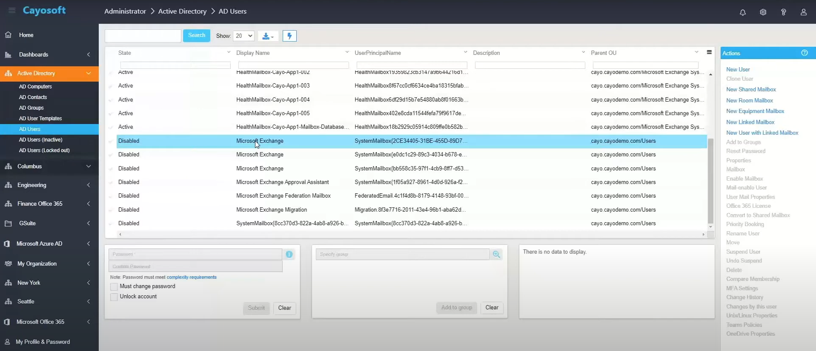Viewport: 816px width, 351px height.
Task: Toggle the hamburger menu beside Cayosoft logo
Action: pos(12,11)
